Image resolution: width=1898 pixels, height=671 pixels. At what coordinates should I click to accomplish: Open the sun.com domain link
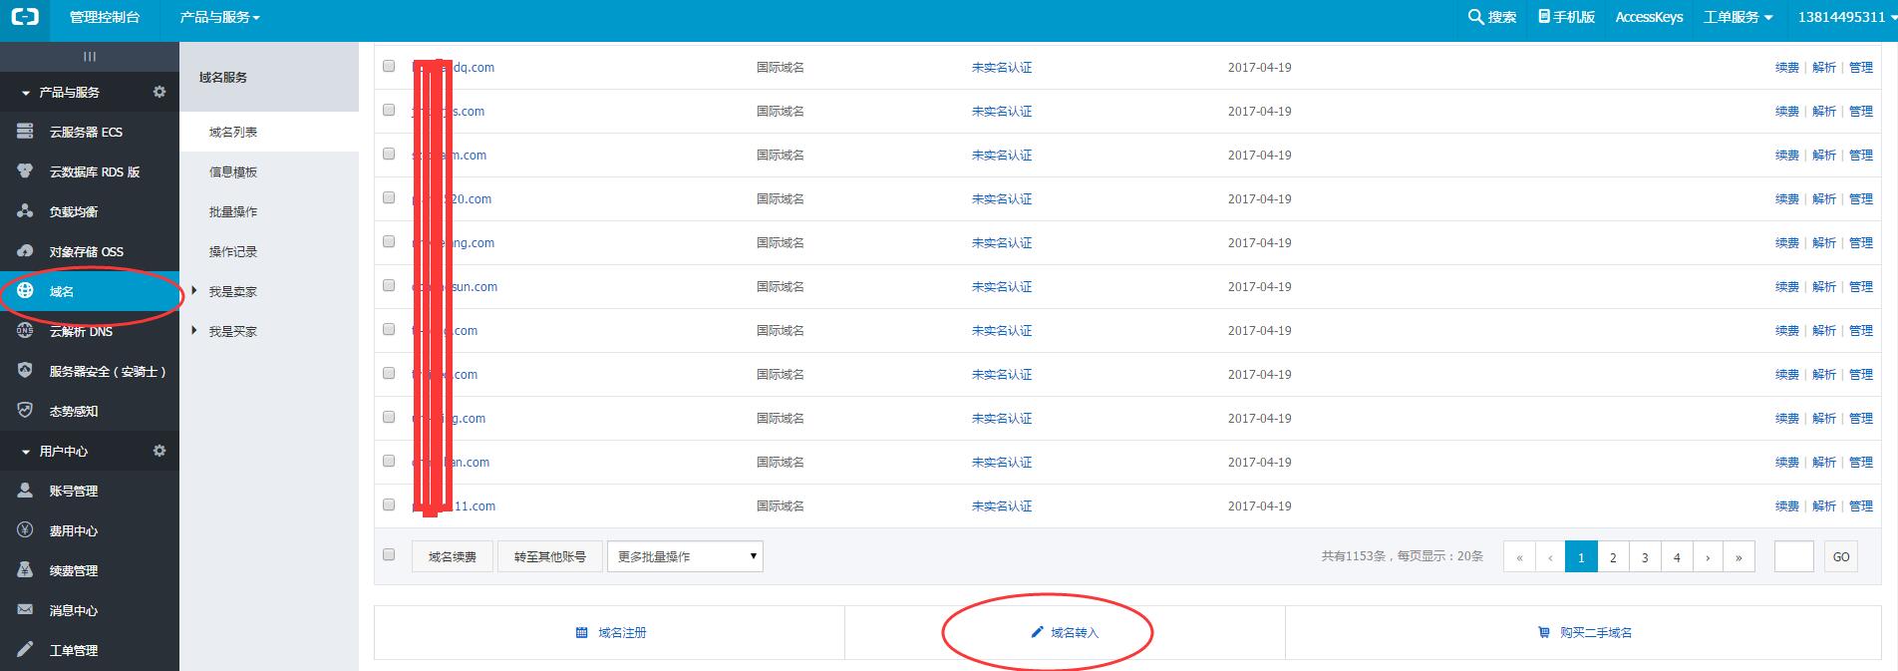pyautogui.click(x=455, y=286)
